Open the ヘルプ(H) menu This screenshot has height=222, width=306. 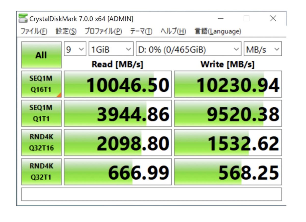[x=173, y=31]
